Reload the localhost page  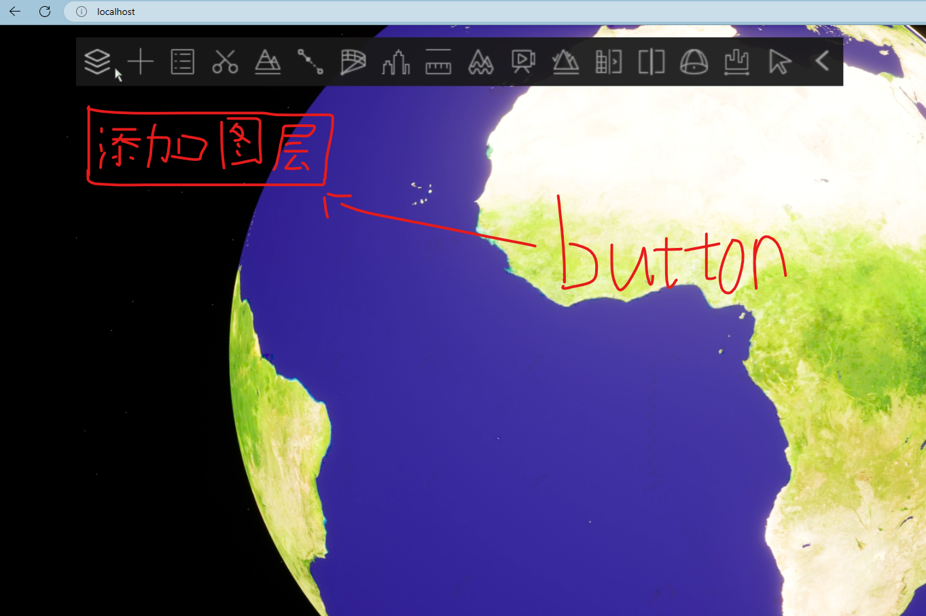45,12
